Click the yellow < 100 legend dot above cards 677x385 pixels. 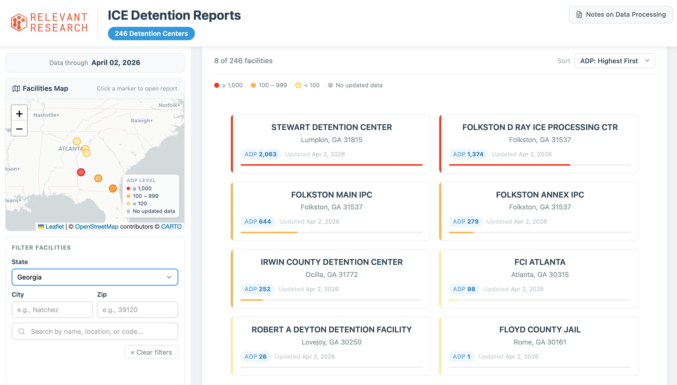(x=298, y=85)
